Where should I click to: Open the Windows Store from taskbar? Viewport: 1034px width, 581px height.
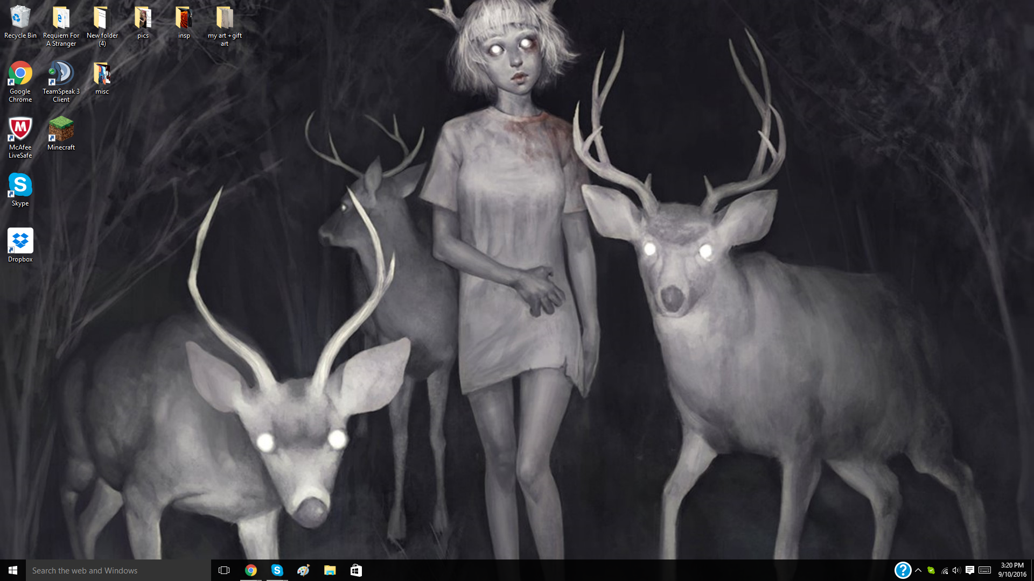(356, 570)
